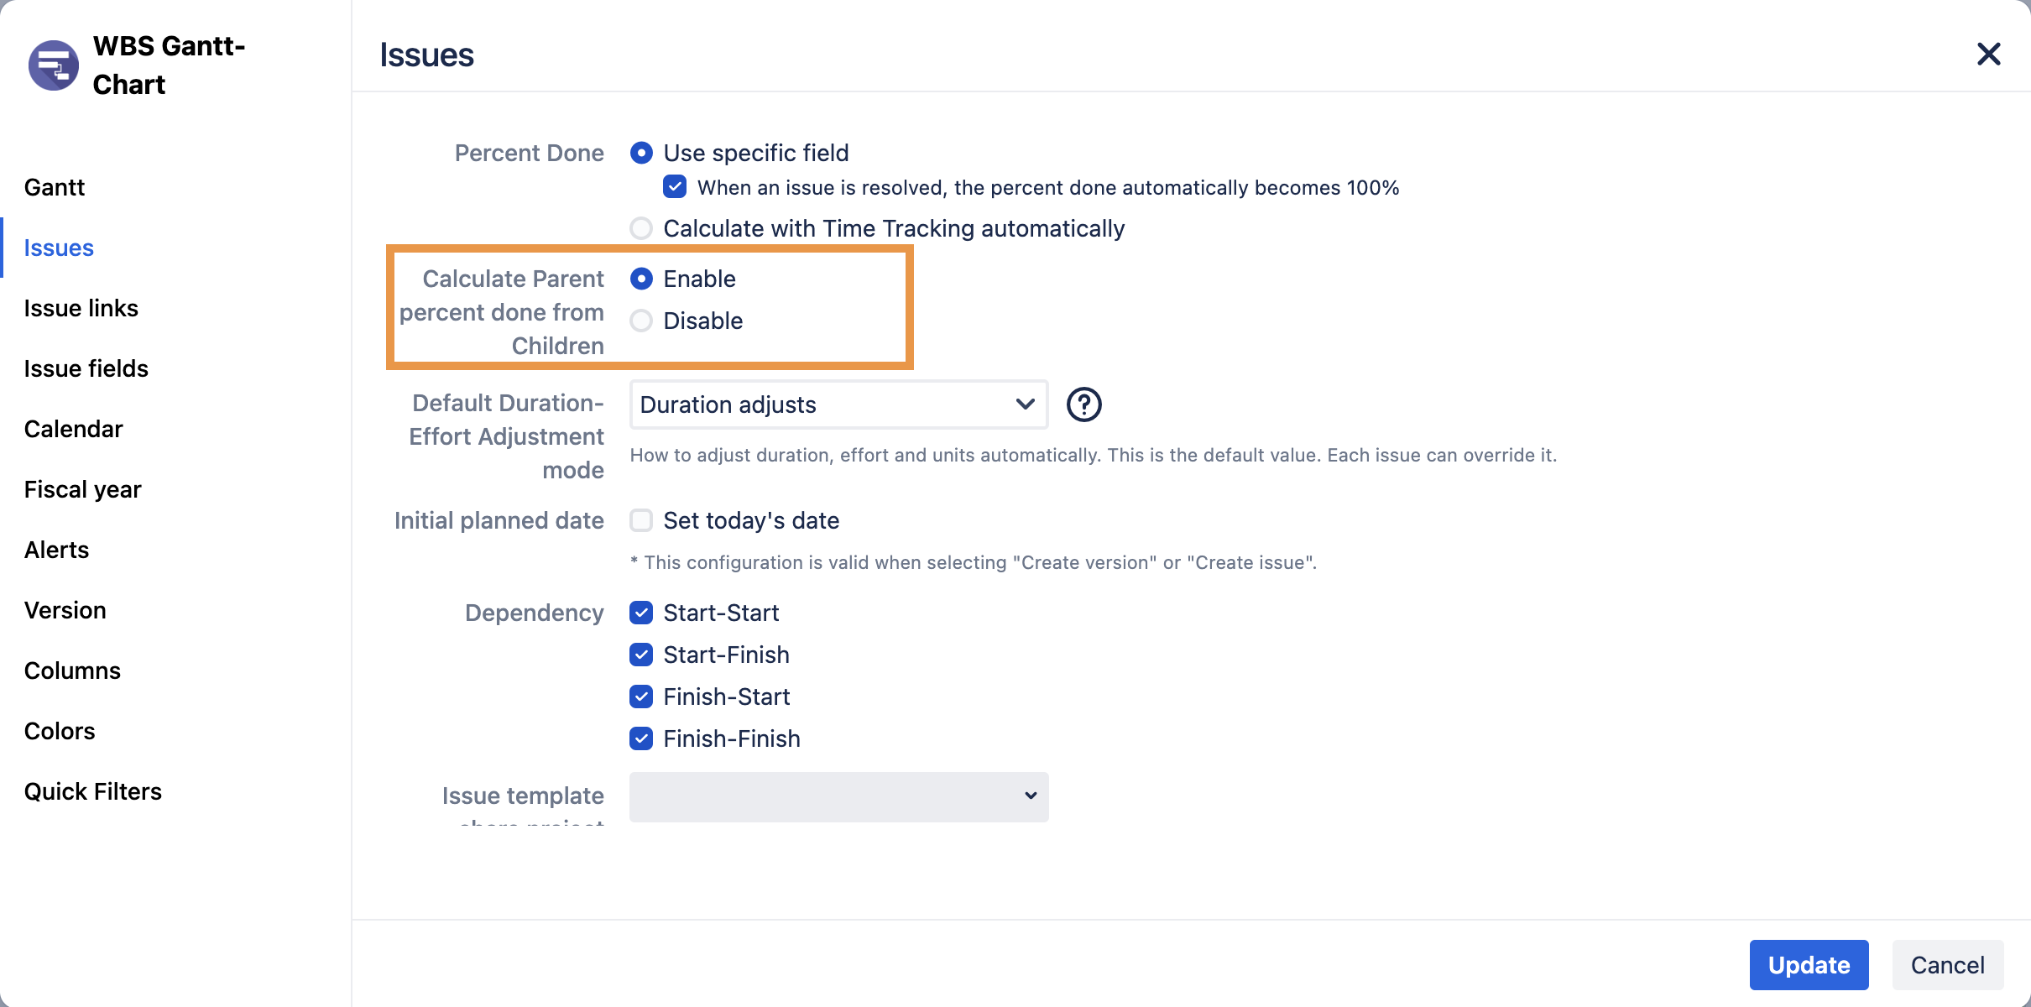Expand the Issue template dropdown
The height and width of the screenshot is (1007, 2031).
tap(838, 796)
